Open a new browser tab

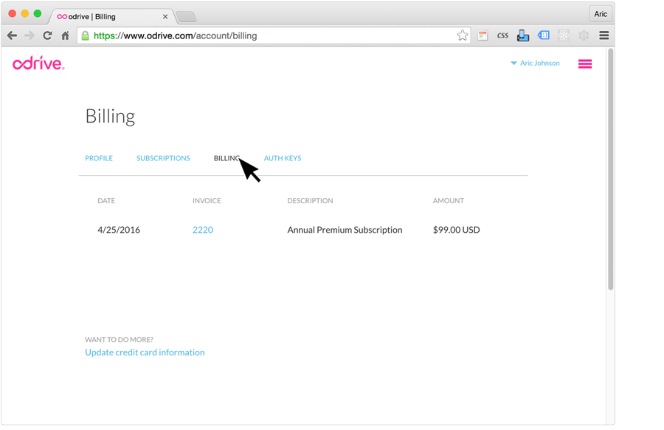(x=187, y=17)
